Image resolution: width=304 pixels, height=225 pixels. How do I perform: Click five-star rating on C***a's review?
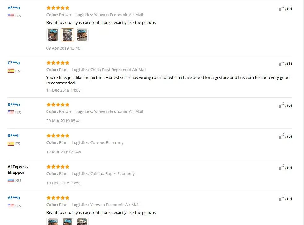58,63
